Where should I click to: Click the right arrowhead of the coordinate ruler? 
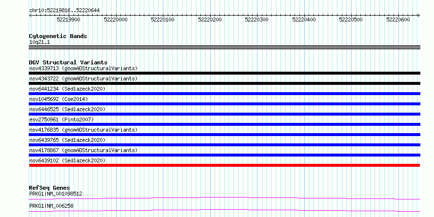[x=418, y=15]
